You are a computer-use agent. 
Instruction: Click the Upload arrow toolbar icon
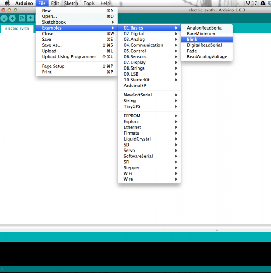pyautogui.click(x=12, y=18)
